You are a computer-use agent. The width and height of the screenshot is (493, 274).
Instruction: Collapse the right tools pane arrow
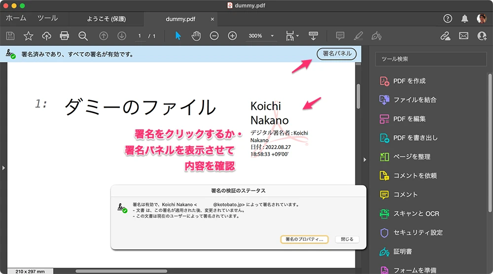coord(365,159)
